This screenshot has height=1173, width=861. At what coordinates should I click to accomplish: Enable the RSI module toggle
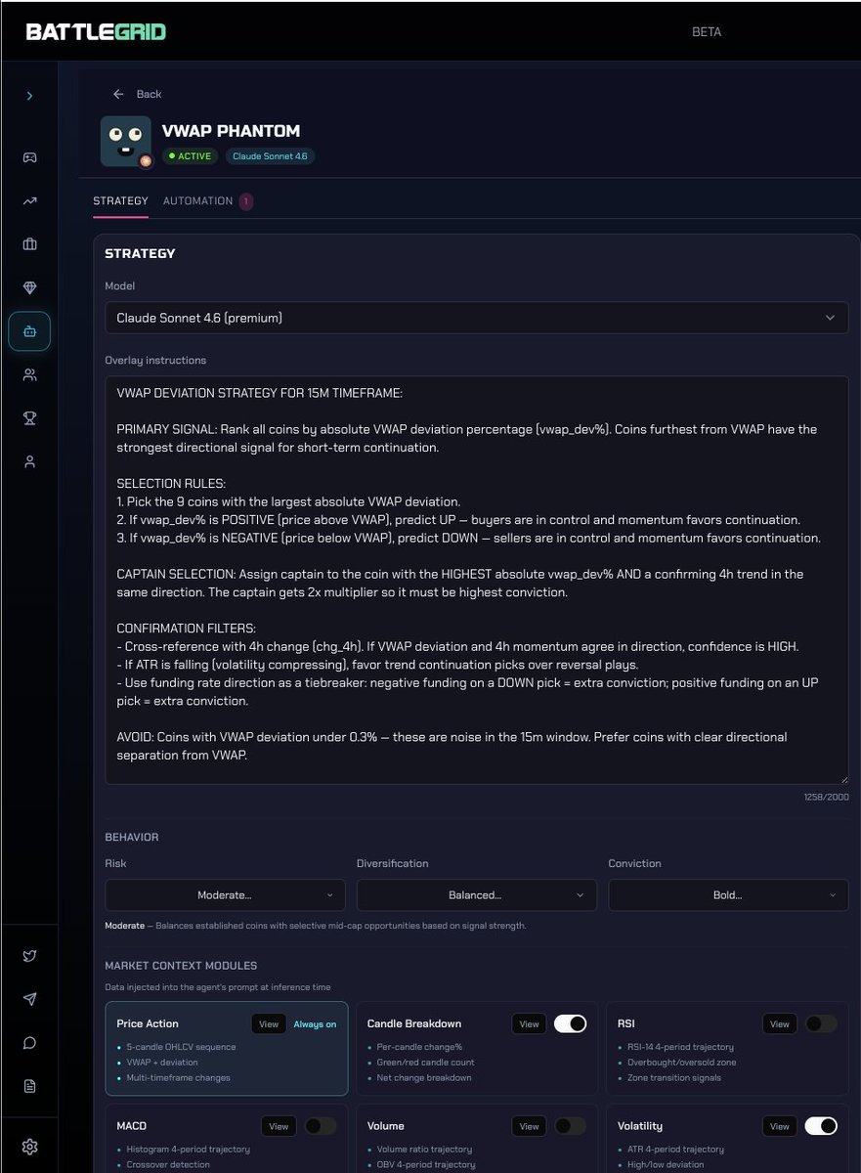point(821,1024)
